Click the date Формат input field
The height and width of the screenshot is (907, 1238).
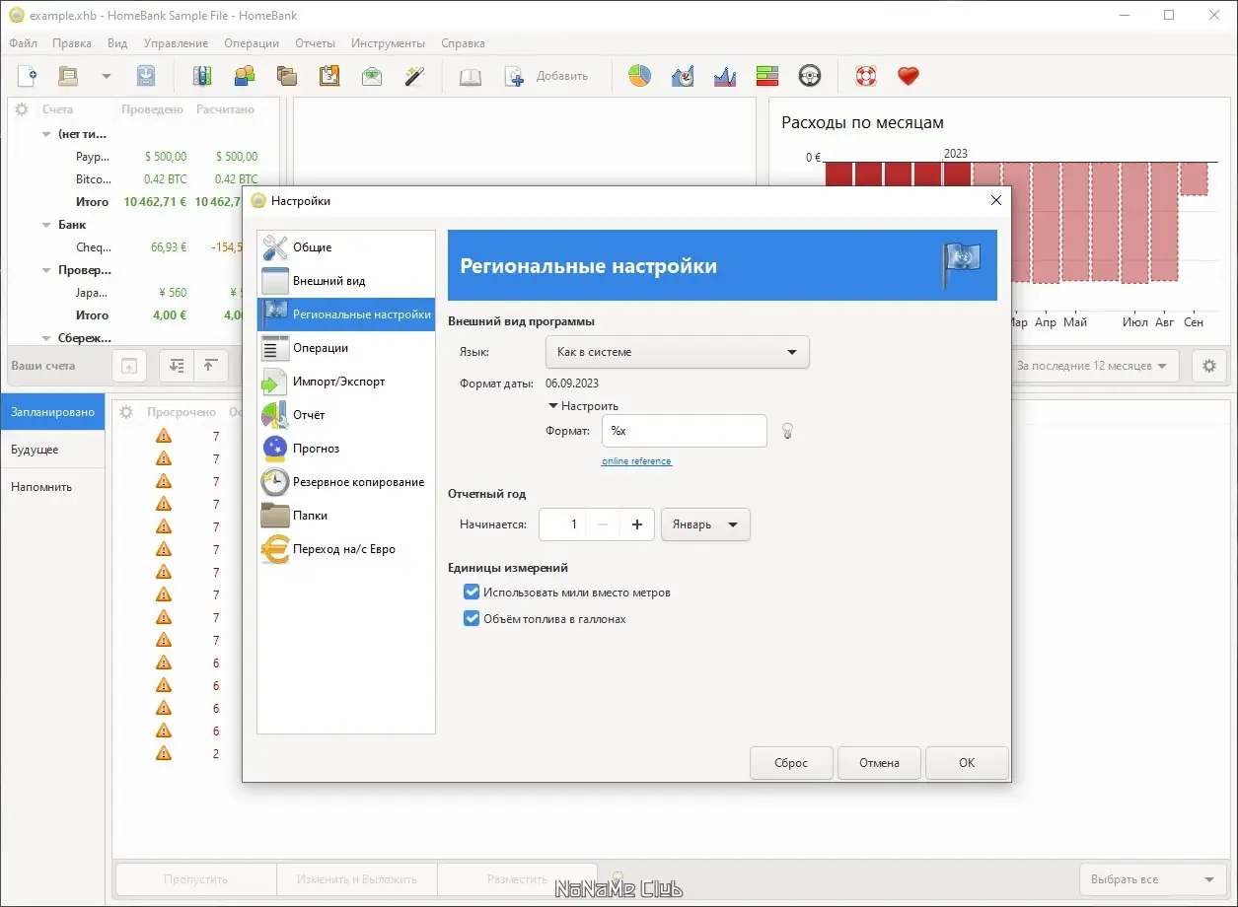685,431
